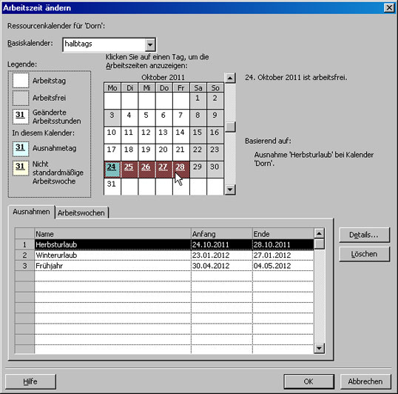Open the Details... button

point(364,235)
